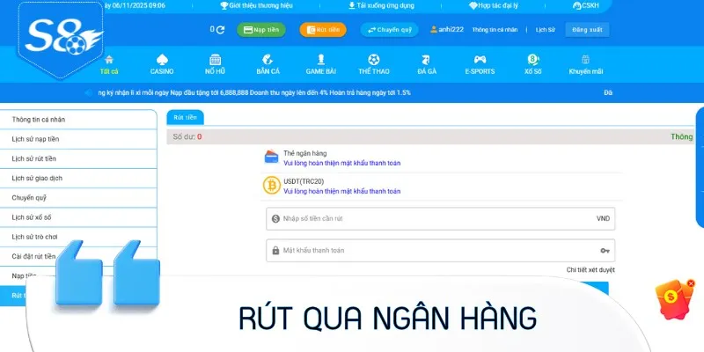Open Hợp tác đại lý diamond link
Viewport: 704px width, 352px height.
494,6
